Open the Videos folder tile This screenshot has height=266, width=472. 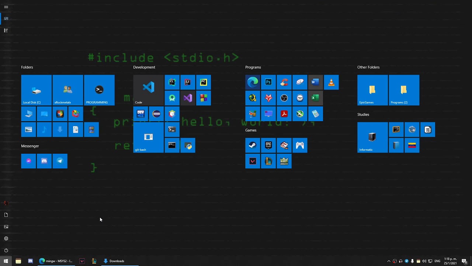(91, 130)
